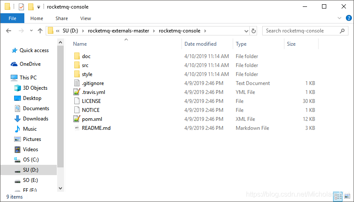Refresh the current folder view
Image resolution: width=354 pixels, height=202 pixels.
click(254, 31)
